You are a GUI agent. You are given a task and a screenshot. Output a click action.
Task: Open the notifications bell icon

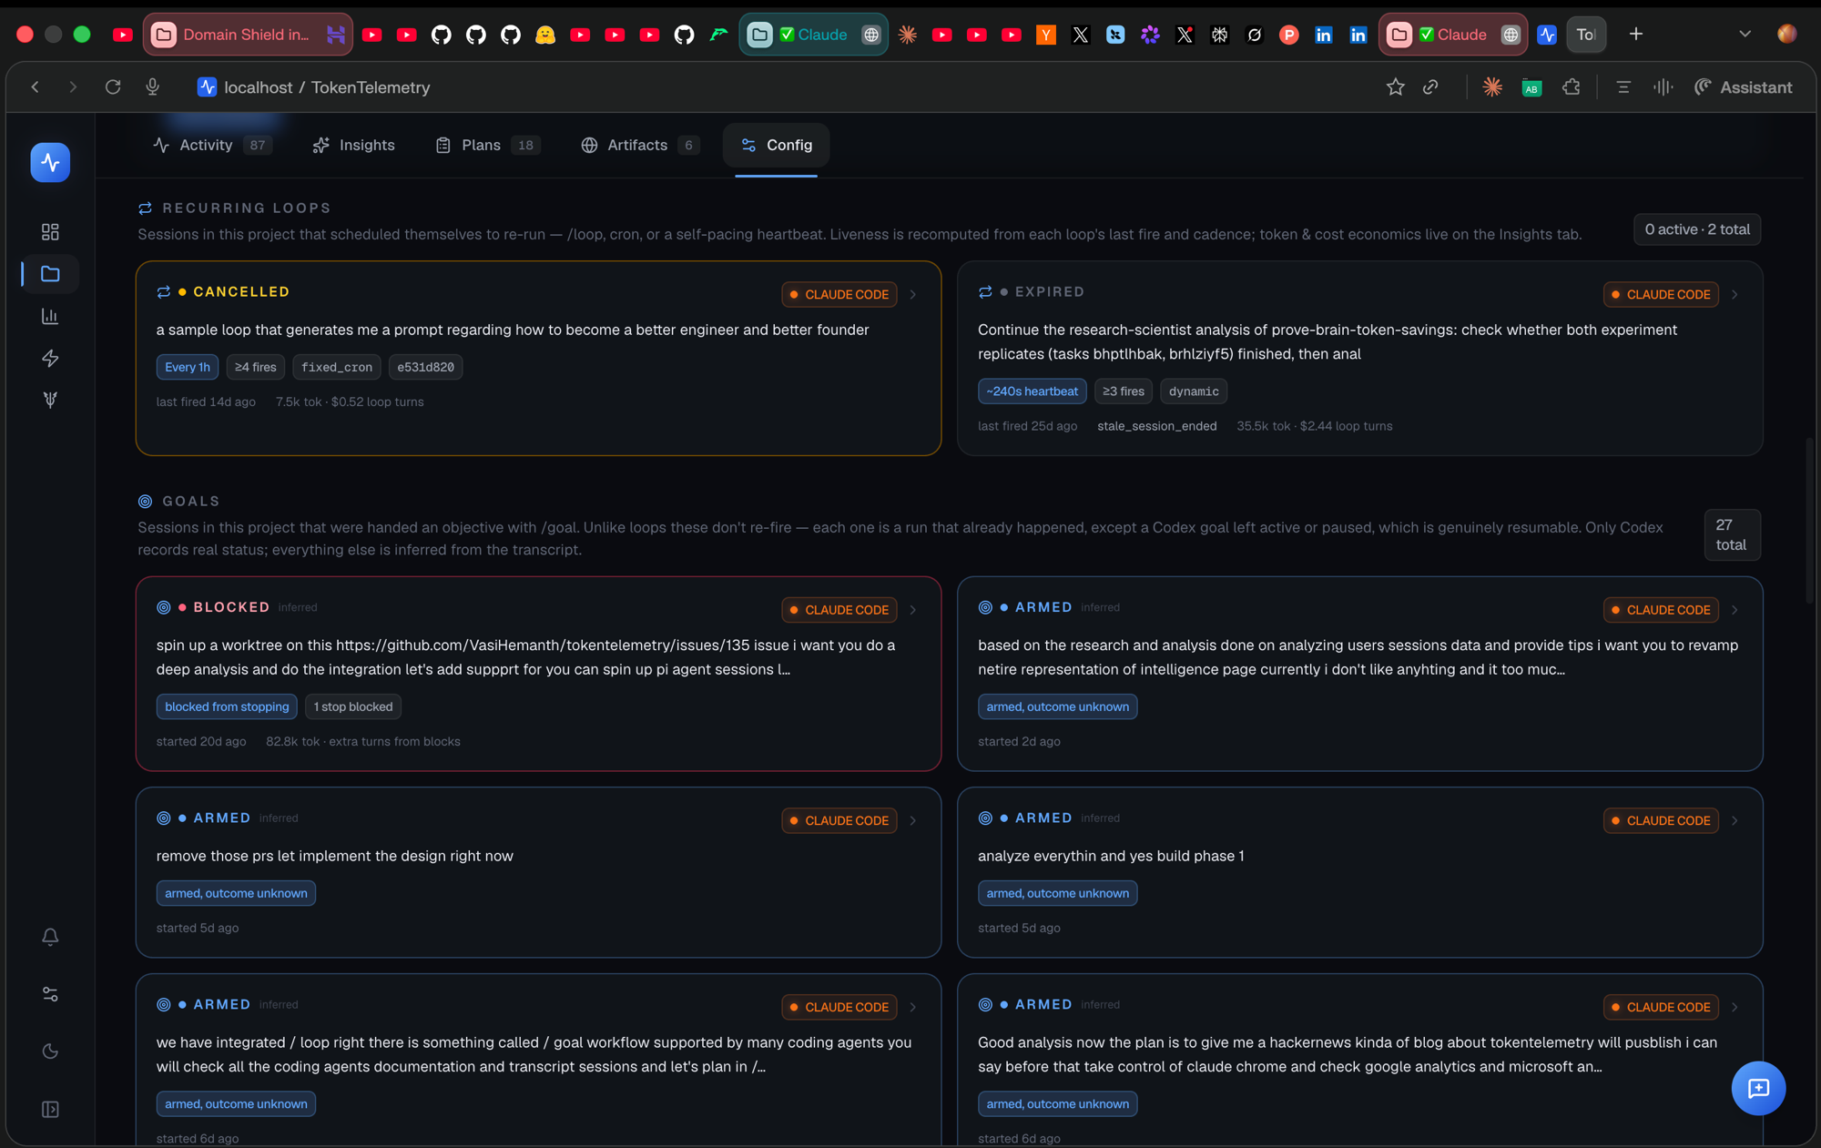click(x=50, y=937)
